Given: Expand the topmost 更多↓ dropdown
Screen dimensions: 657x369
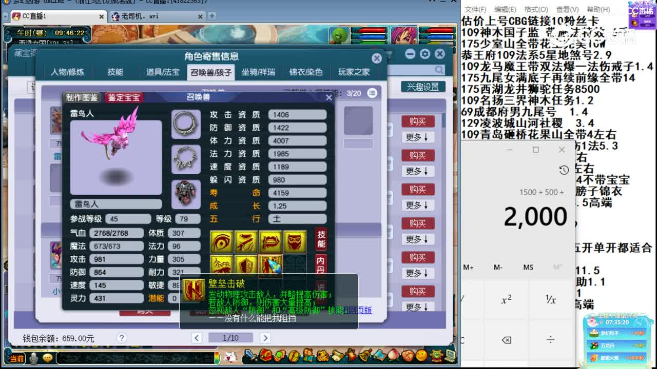Looking at the screenshot, I should pyautogui.click(x=418, y=137).
